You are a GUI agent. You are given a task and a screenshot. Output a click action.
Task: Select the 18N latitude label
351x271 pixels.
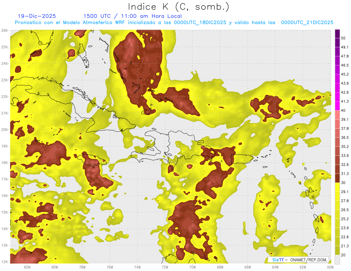point(4,163)
